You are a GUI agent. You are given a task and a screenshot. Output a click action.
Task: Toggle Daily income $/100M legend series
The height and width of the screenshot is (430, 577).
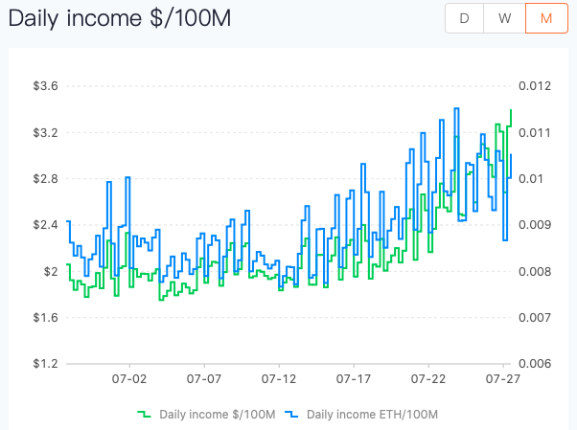click(217, 414)
